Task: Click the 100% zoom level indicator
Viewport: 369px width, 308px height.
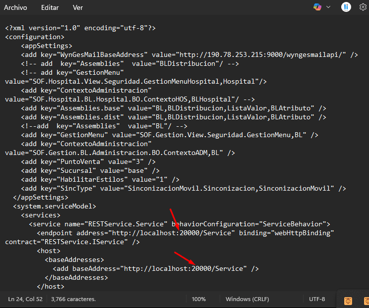Action: click(x=198, y=299)
